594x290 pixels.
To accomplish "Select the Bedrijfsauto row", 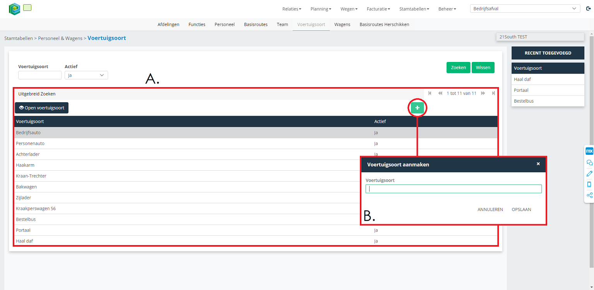I will [x=256, y=132].
